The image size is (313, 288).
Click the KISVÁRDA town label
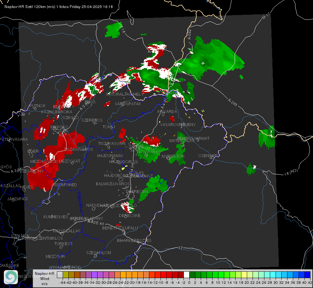pos(167,112)
